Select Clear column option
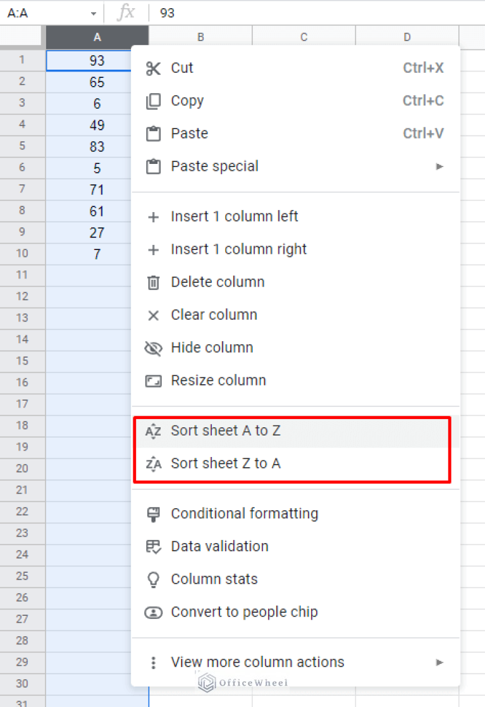Image resolution: width=485 pixels, height=707 pixels. point(214,315)
